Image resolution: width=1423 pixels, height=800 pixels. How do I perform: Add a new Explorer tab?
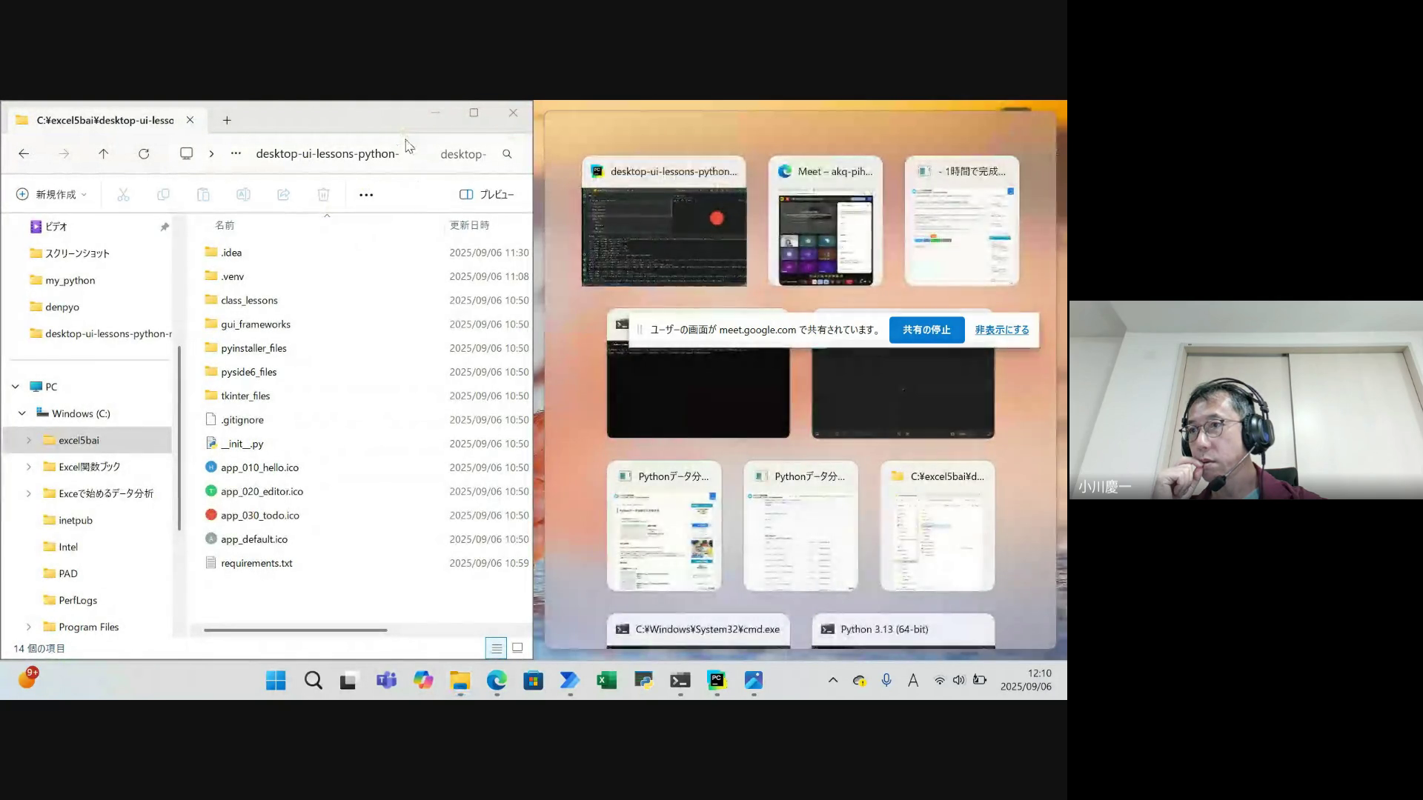click(x=227, y=120)
